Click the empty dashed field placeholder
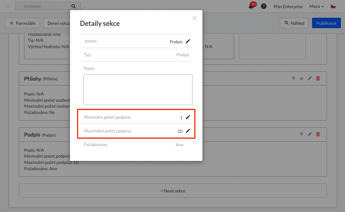 [272, 46]
